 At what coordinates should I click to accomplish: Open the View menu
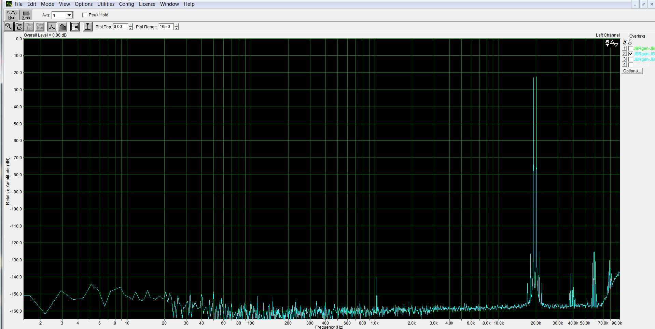click(x=64, y=4)
